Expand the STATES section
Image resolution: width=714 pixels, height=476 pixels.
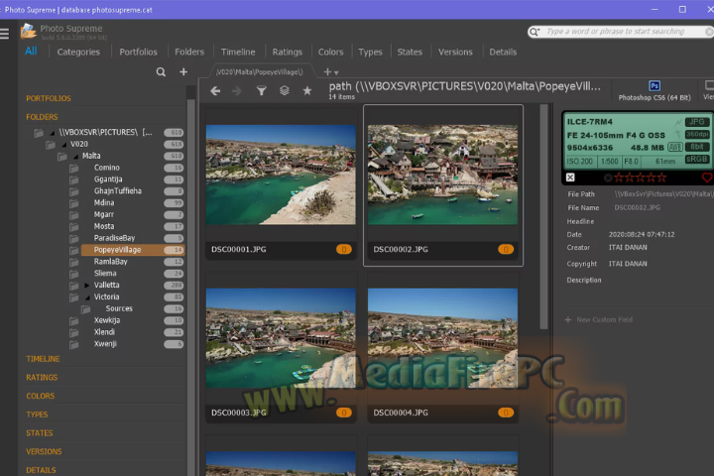pos(39,433)
